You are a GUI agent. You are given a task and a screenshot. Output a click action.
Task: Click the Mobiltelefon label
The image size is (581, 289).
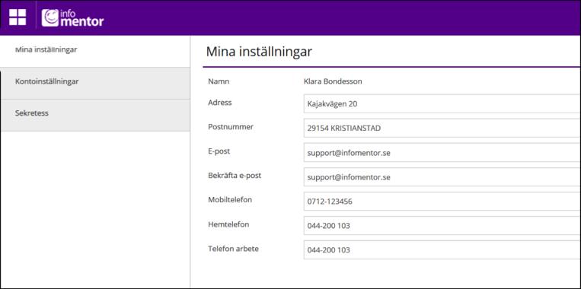230,199
